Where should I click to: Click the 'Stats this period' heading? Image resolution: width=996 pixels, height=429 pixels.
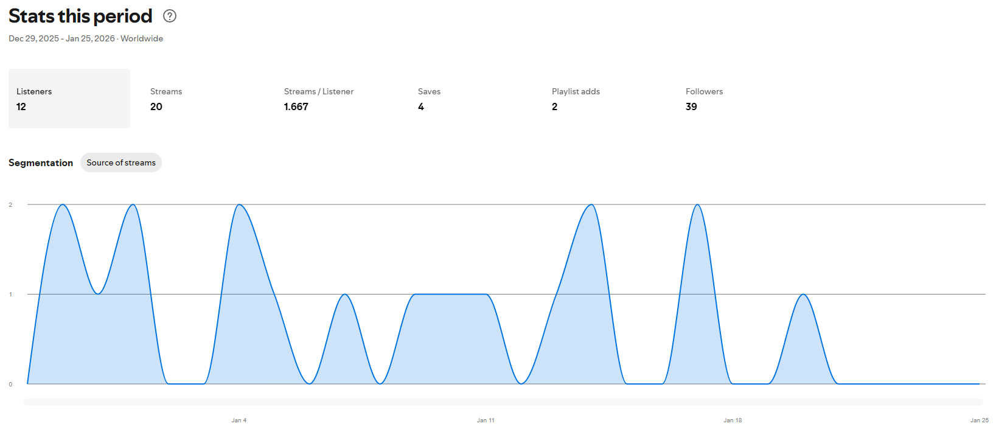80,16
